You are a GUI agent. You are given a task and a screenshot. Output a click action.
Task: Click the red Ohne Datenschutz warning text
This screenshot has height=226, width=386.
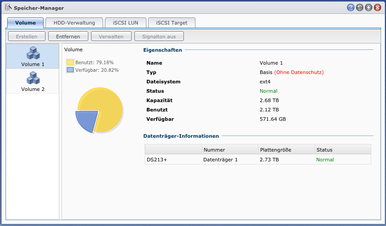[299, 72]
